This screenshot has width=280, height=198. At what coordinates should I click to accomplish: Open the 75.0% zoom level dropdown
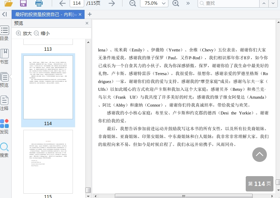(x=153, y=4)
